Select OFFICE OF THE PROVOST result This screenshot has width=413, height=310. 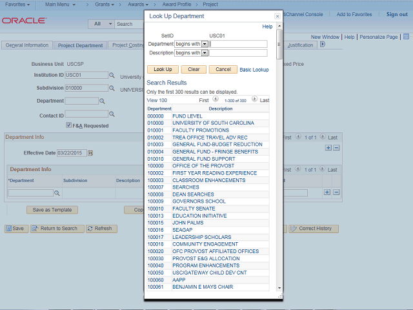tap(203, 166)
